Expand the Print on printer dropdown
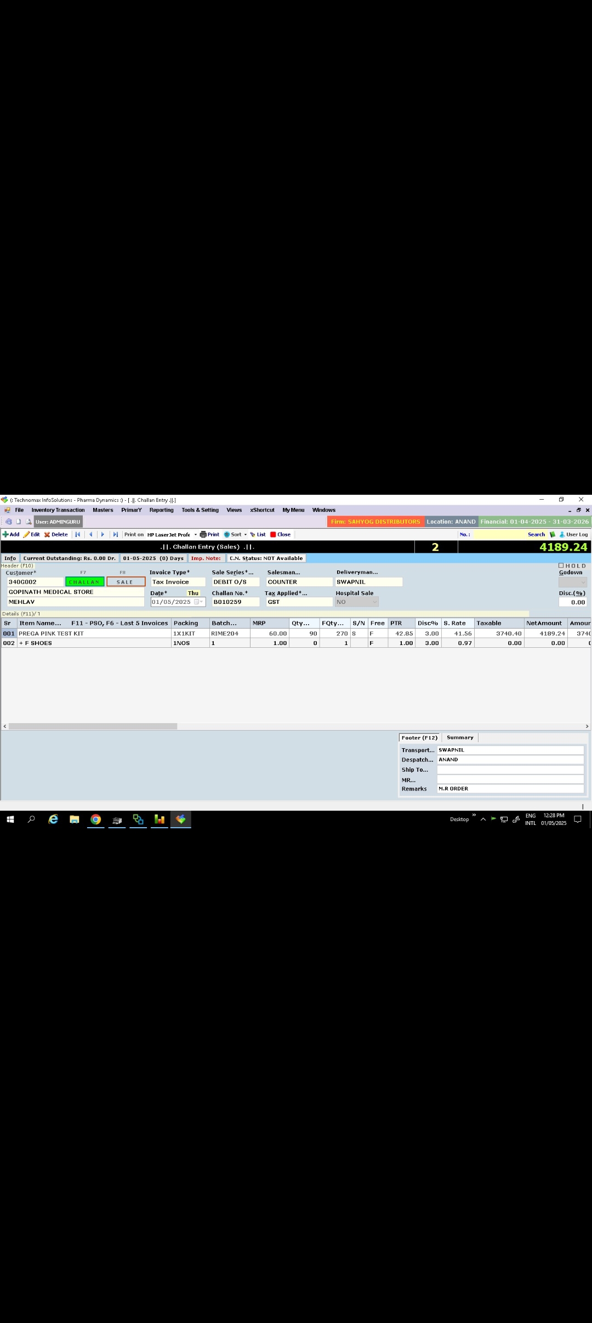The width and height of the screenshot is (592, 1323). tap(196, 535)
